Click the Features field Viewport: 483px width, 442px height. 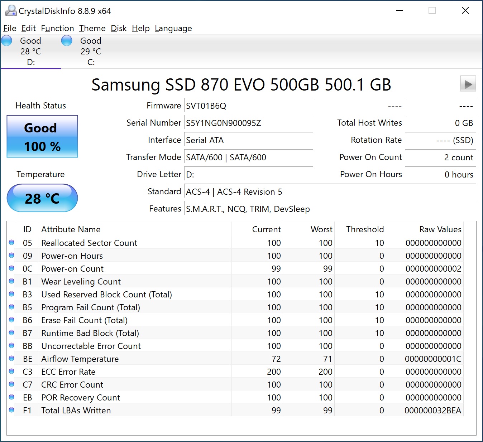330,209
